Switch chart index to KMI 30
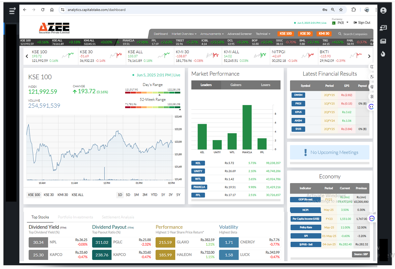This screenshot has height=269, width=395. pyautogui.click(x=63, y=195)
